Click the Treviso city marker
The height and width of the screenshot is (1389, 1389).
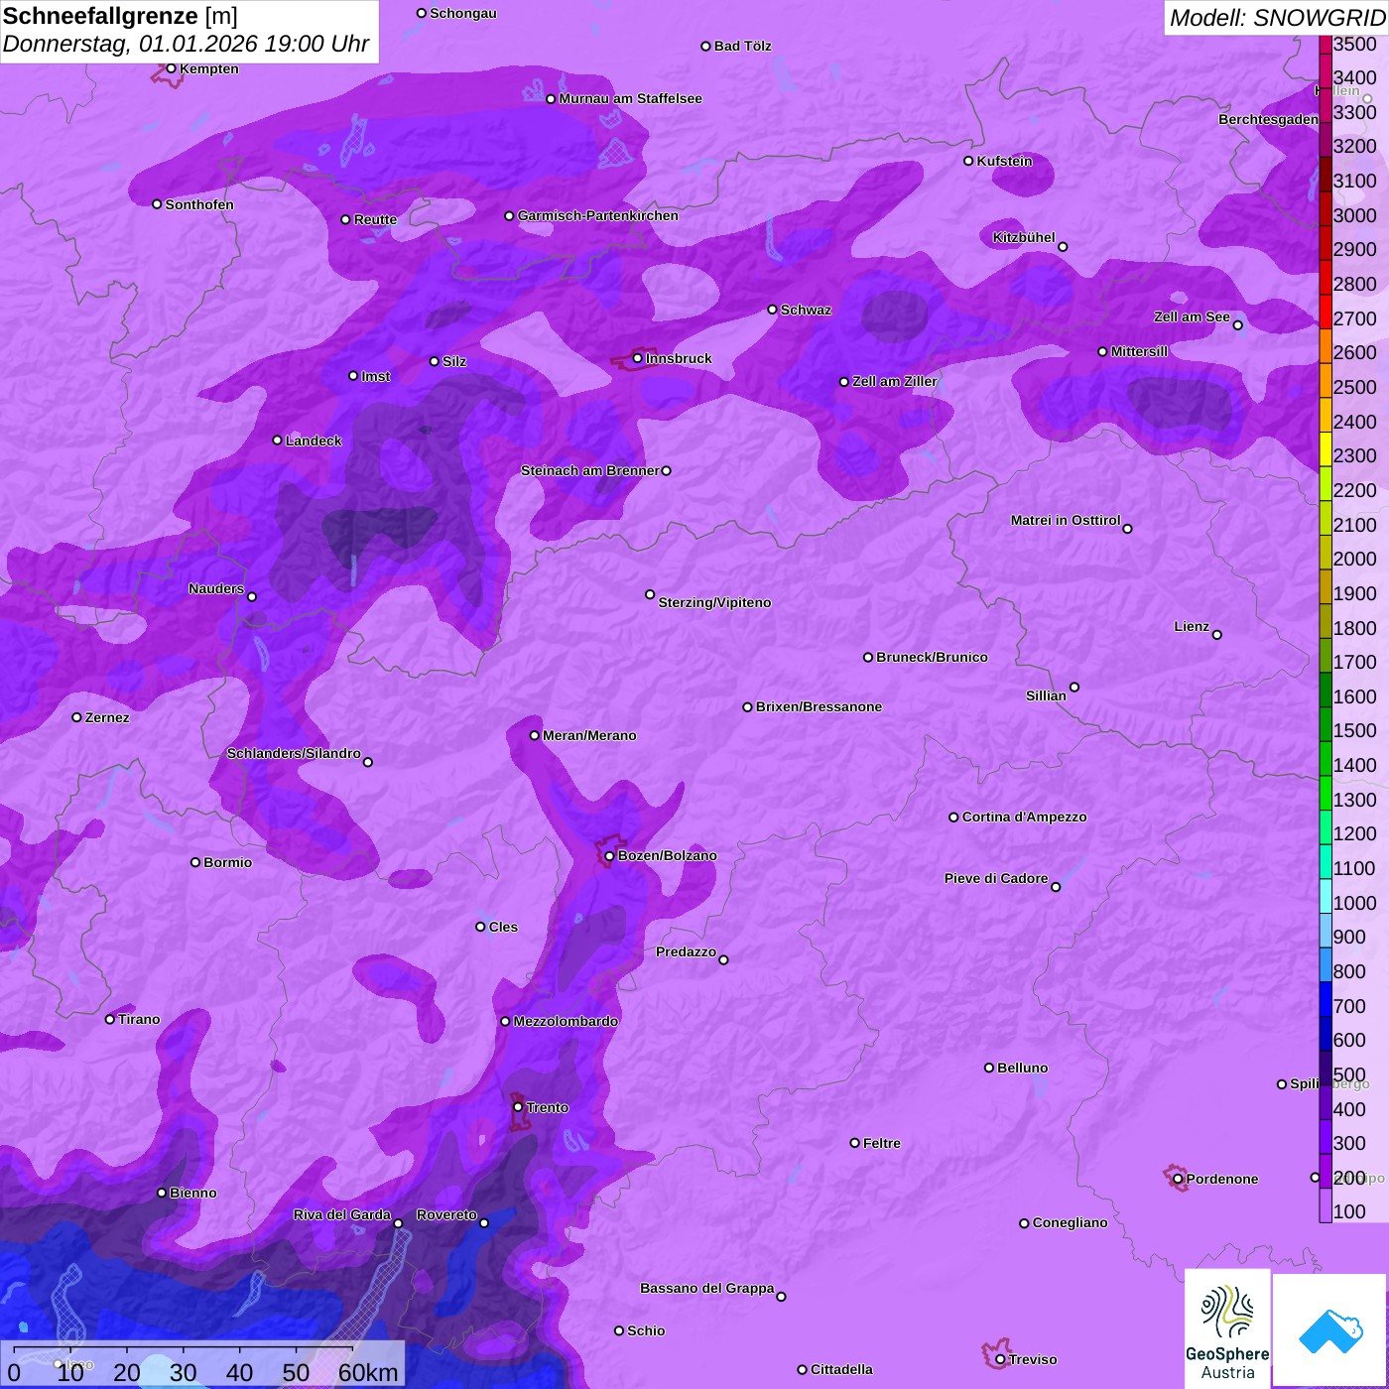coord(1000,1359)
